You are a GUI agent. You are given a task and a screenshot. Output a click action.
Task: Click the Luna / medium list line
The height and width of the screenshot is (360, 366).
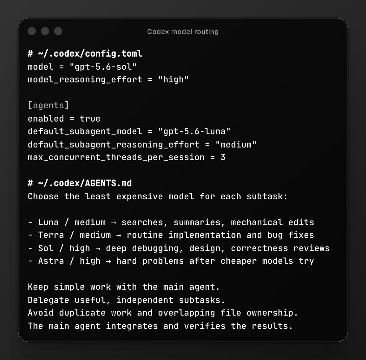[x=171, y=222]
